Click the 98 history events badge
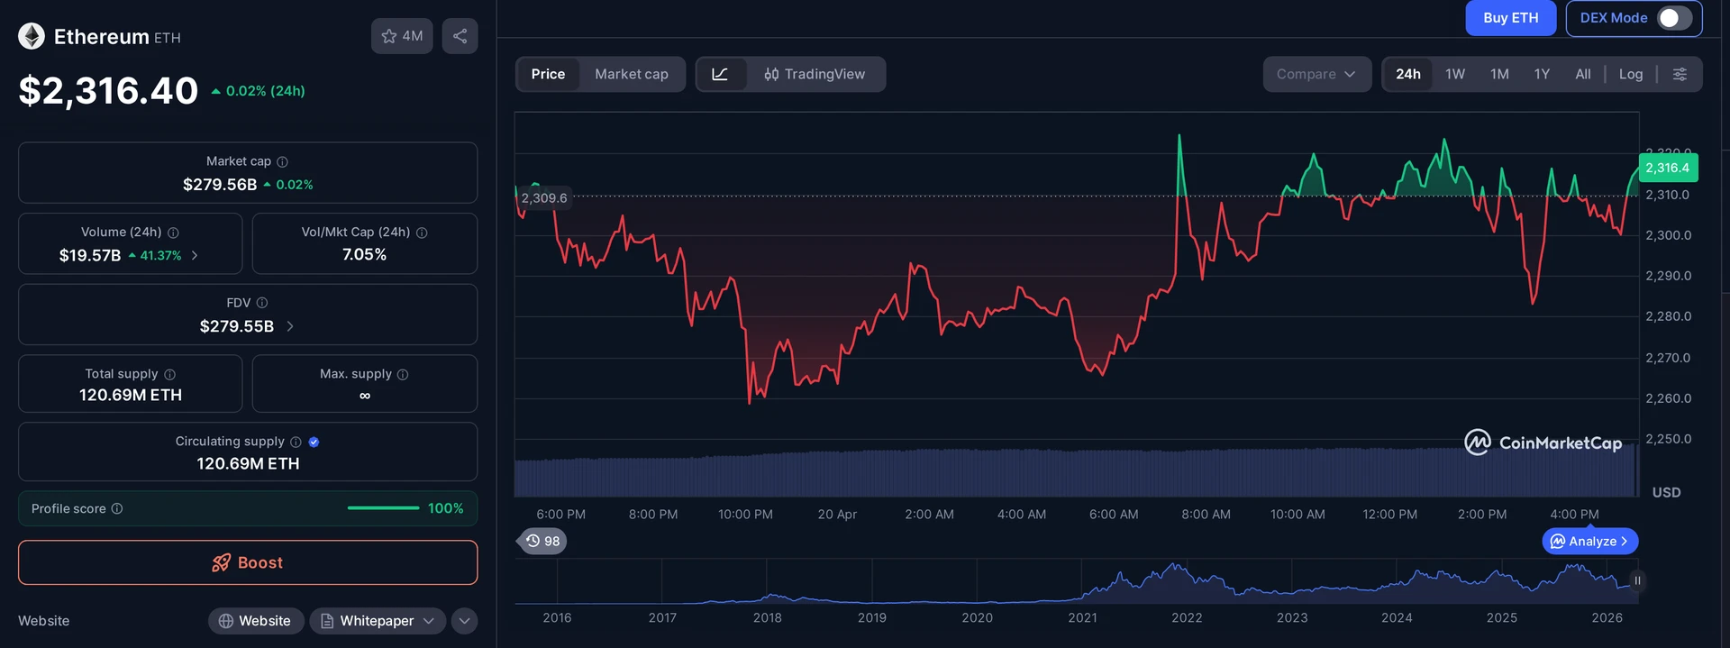 pyautogui.click(x=542, y=541)
